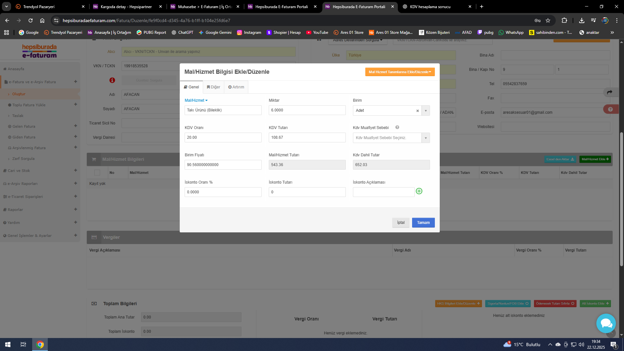Click the Tamam button
Viewport: 624px width, 351px height.
[423, 223]
